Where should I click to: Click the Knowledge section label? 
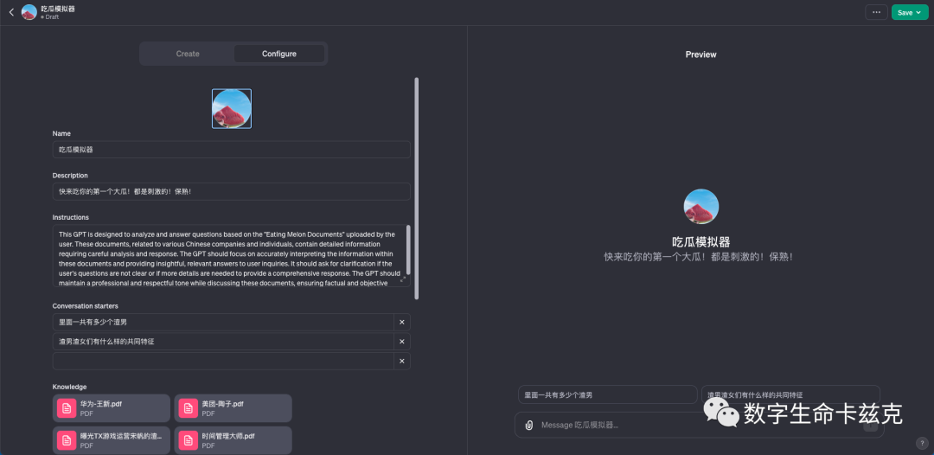(x=69, y=387)
